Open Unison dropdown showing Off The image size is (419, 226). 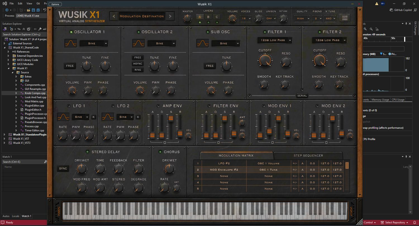point(271,18)
